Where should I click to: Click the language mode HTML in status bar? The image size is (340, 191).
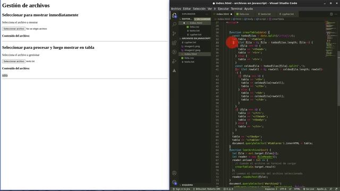tap(297, 189)
